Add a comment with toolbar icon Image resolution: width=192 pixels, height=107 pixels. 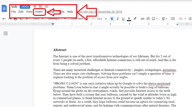coord(148,19)
